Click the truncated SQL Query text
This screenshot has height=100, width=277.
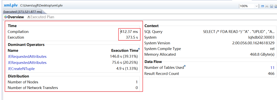pos(239,32)
